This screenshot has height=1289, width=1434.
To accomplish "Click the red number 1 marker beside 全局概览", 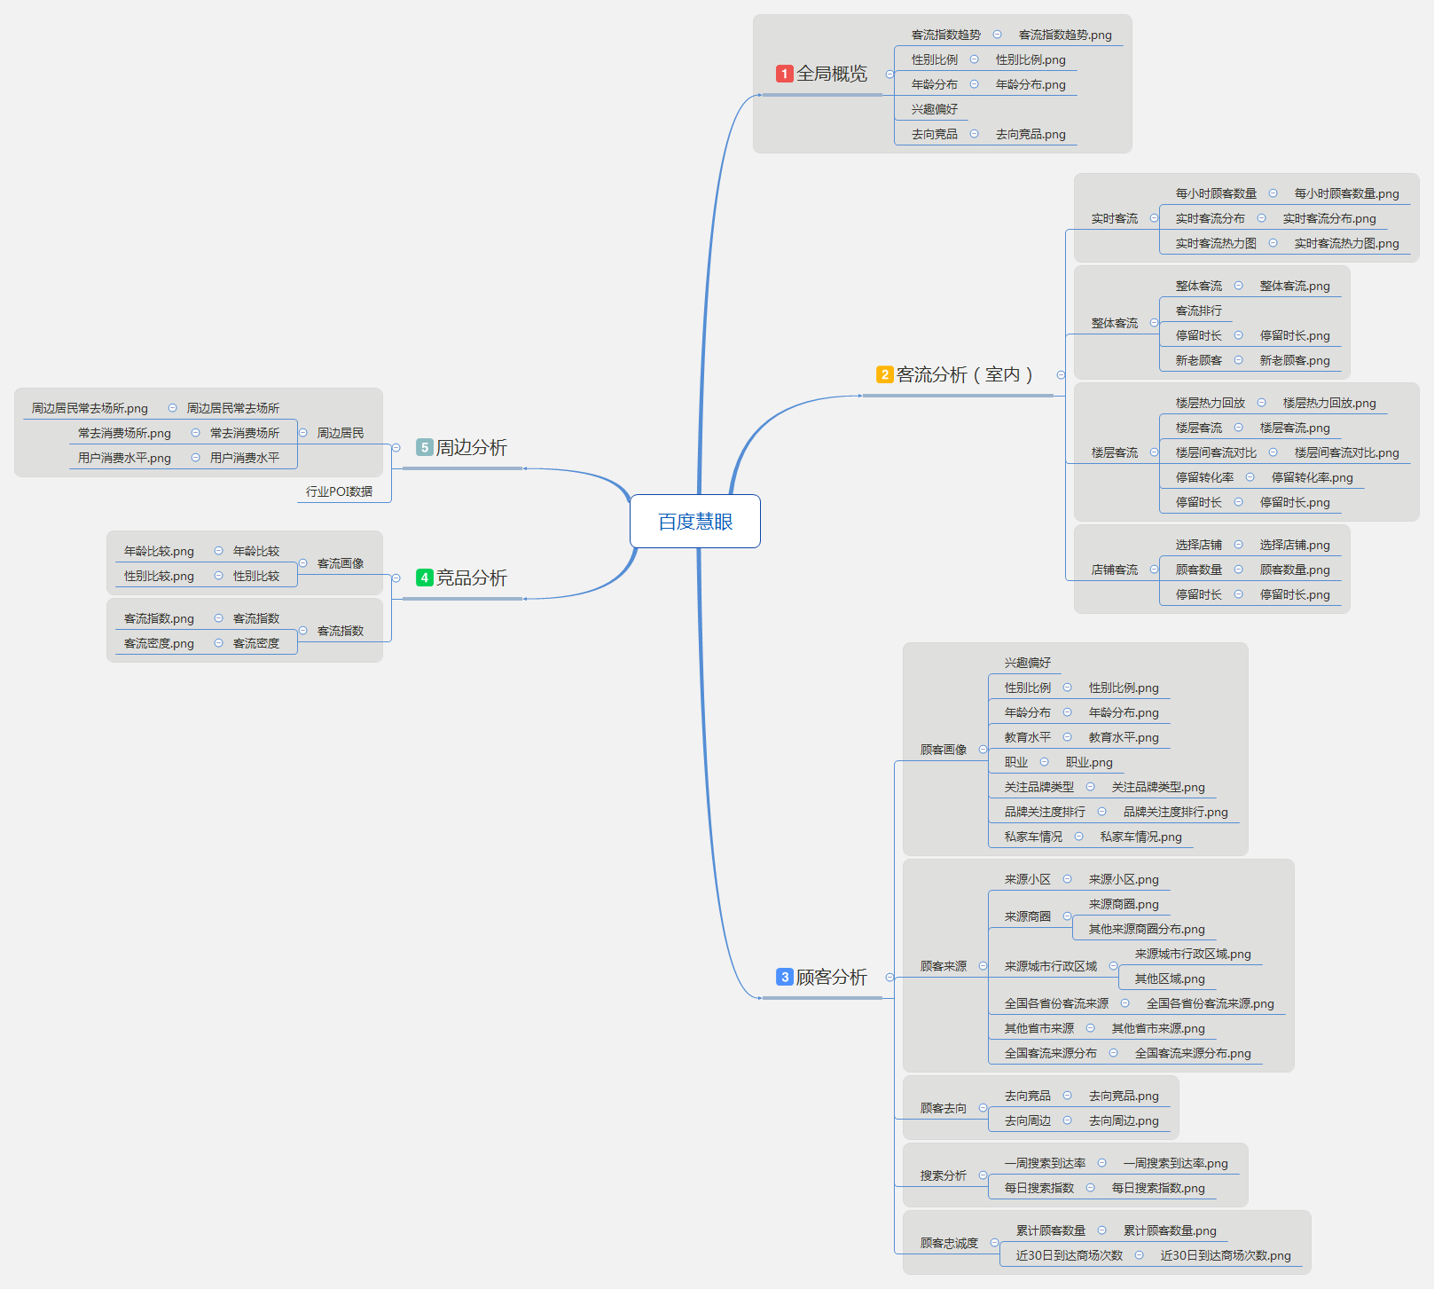I will pos(784,74).
